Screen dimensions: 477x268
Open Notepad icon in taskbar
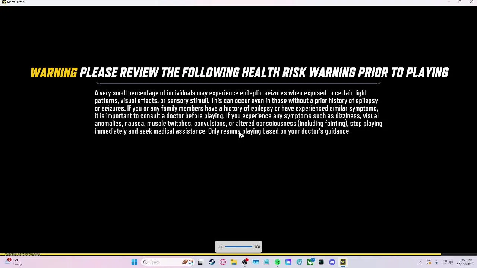pyautogui.click(x=266, y=262)
